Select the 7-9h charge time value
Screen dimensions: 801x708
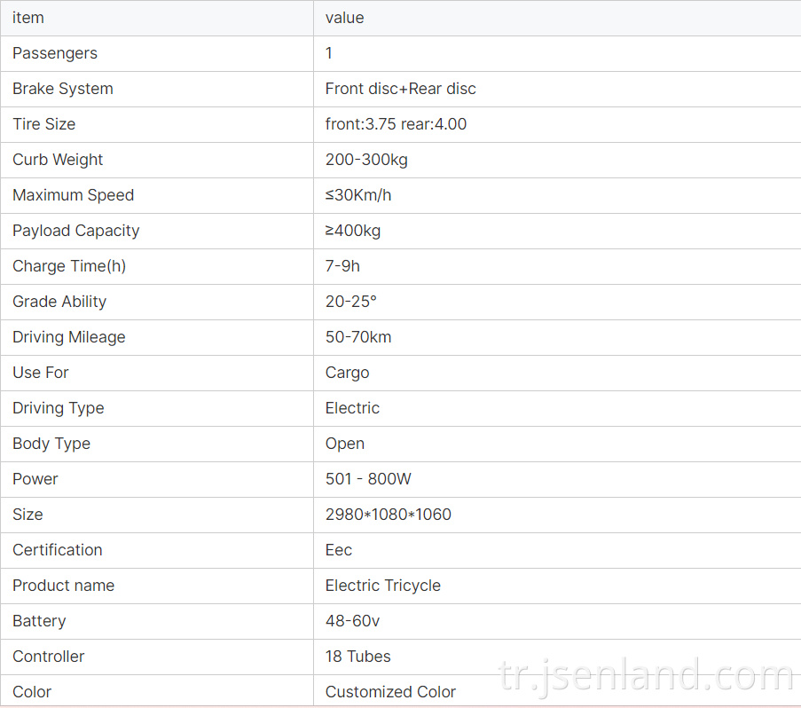click(342, 266)
